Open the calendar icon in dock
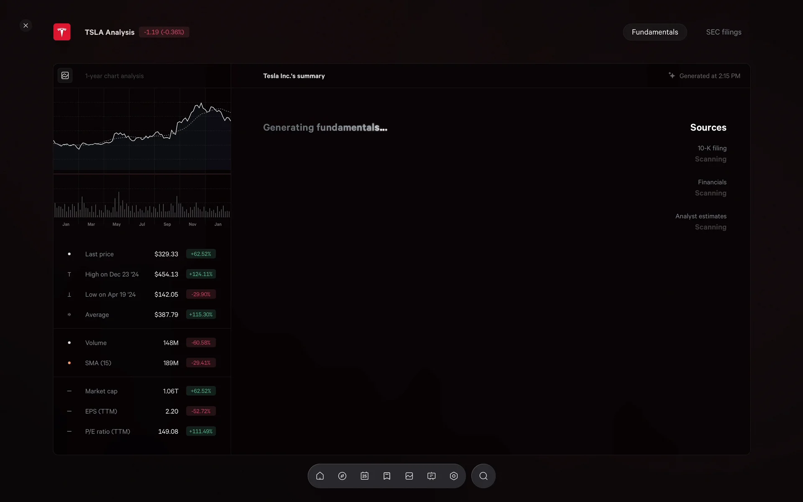 [365, 476]
